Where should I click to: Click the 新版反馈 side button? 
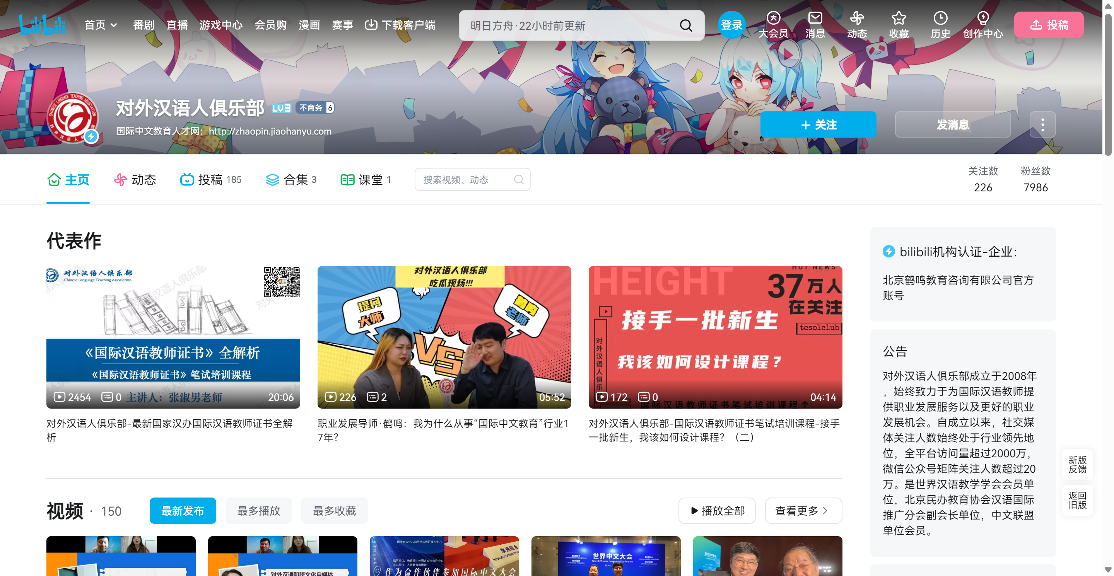[1077, 465]
